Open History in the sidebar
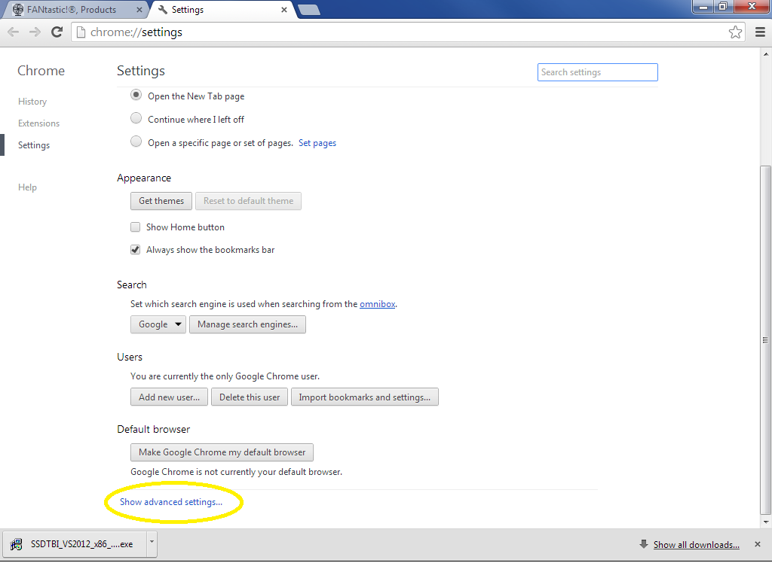Viewport: 772px width, 563px height. tap(32, 102)
